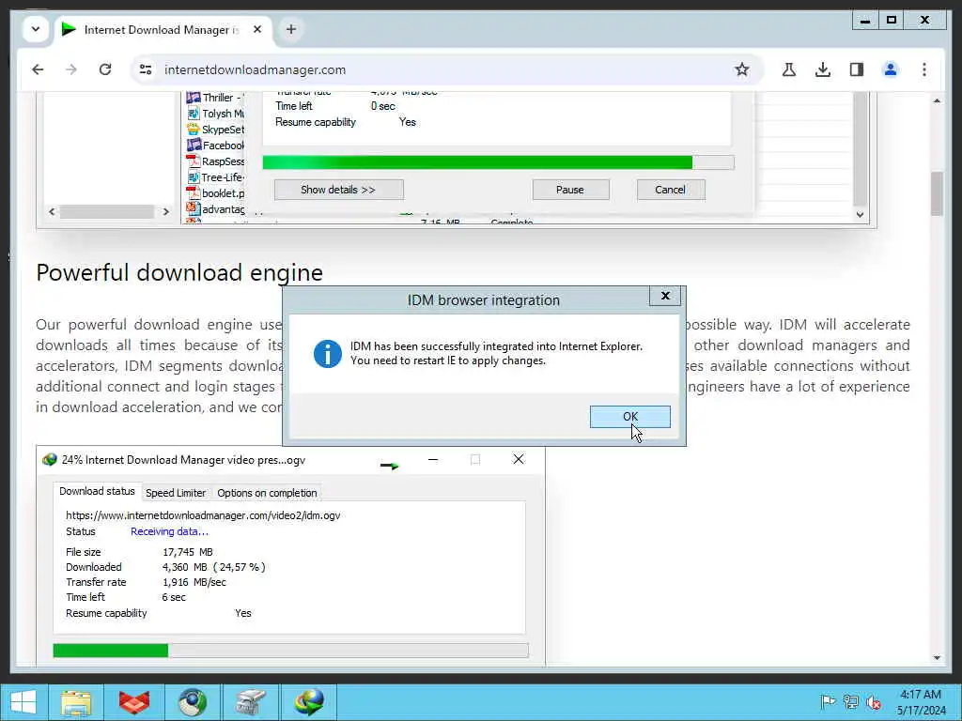The width and height of the screenshot is (962, 721).
Task: Click the page vertical scrollbar thumb
Action: pyautogui.click(x=937, y=193)
